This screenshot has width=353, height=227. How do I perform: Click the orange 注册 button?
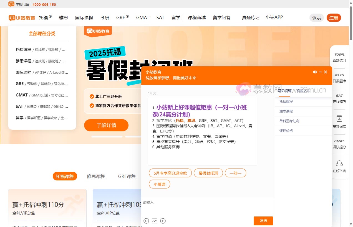(334, 17)
